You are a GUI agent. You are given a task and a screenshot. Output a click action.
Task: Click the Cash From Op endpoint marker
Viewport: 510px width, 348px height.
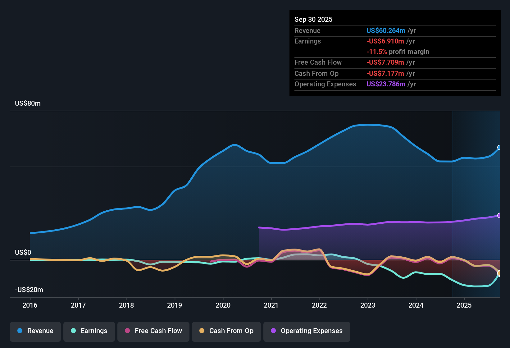(499, 274)
